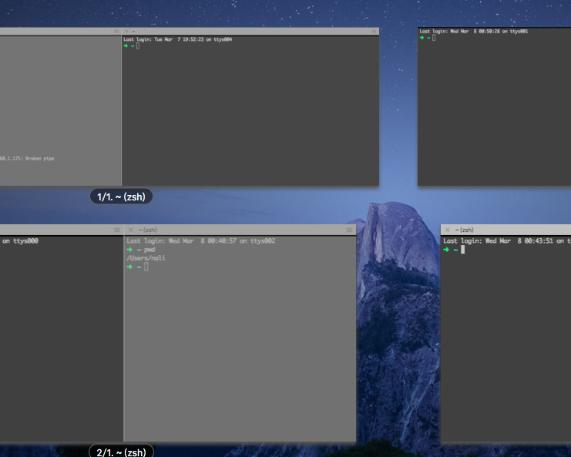571x457 pixels.
Task: Open the ttys002 pane's hamburger menu
Action: click(x=349, y=230)
